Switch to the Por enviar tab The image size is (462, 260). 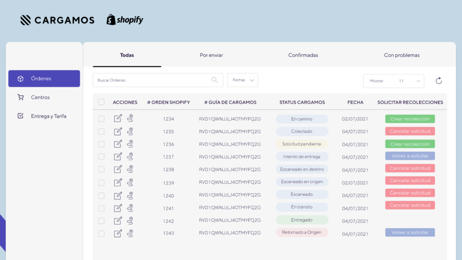(211, 55)
